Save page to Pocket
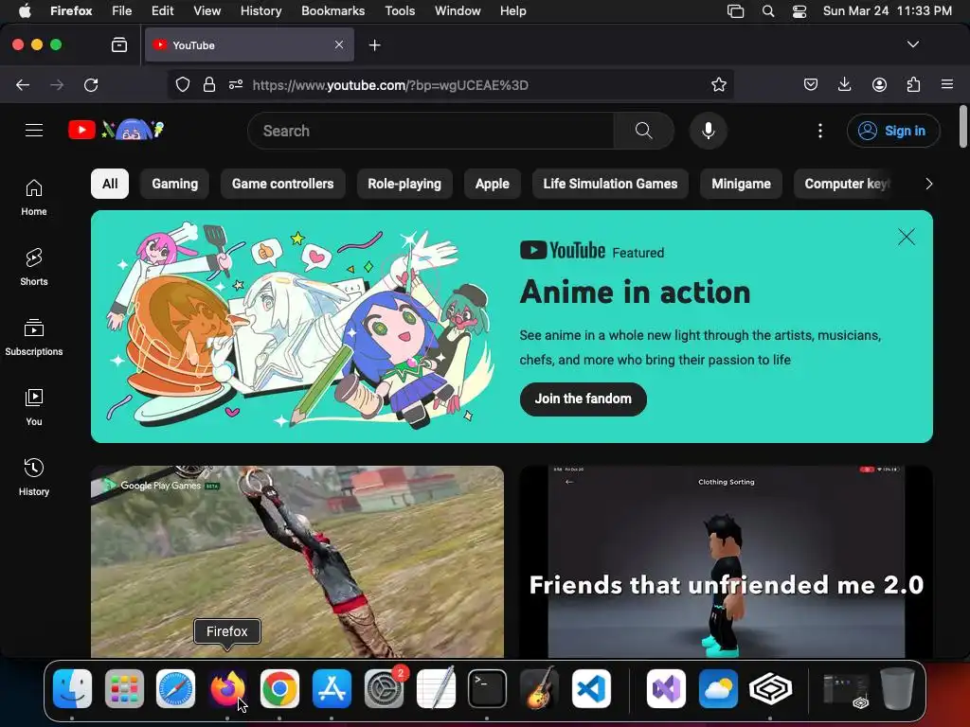The width and height of the screenshot is (970, 727). 811,84
